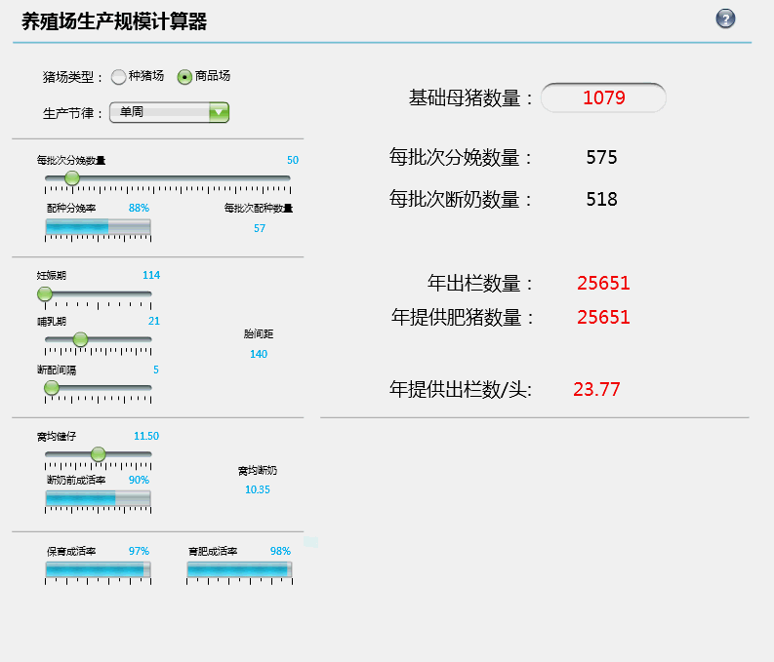
Task: Click the 断配间隔 slider handle
Action: 52,387
